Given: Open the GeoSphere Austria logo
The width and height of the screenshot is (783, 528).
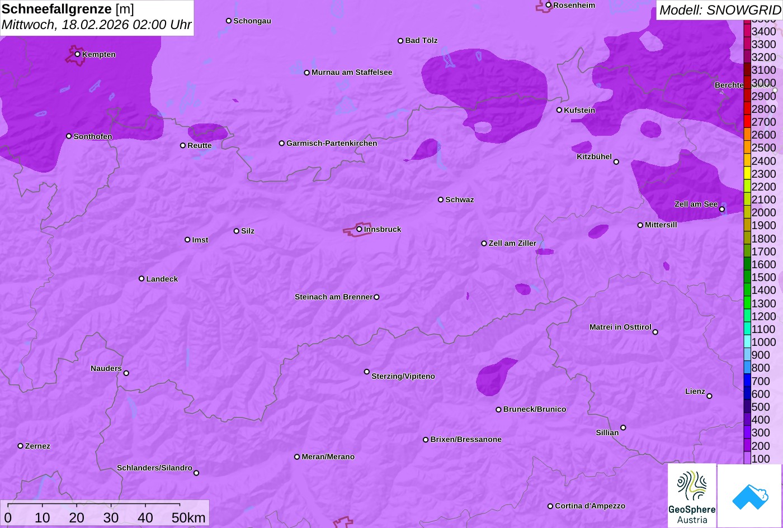Looking at the screenshot, I should [x=692, y=496].
